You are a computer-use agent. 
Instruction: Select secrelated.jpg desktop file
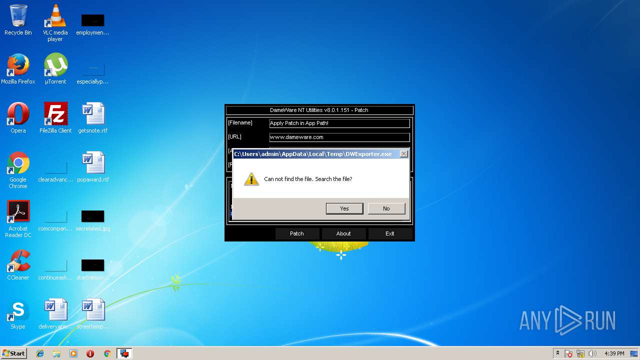point(93,220)
